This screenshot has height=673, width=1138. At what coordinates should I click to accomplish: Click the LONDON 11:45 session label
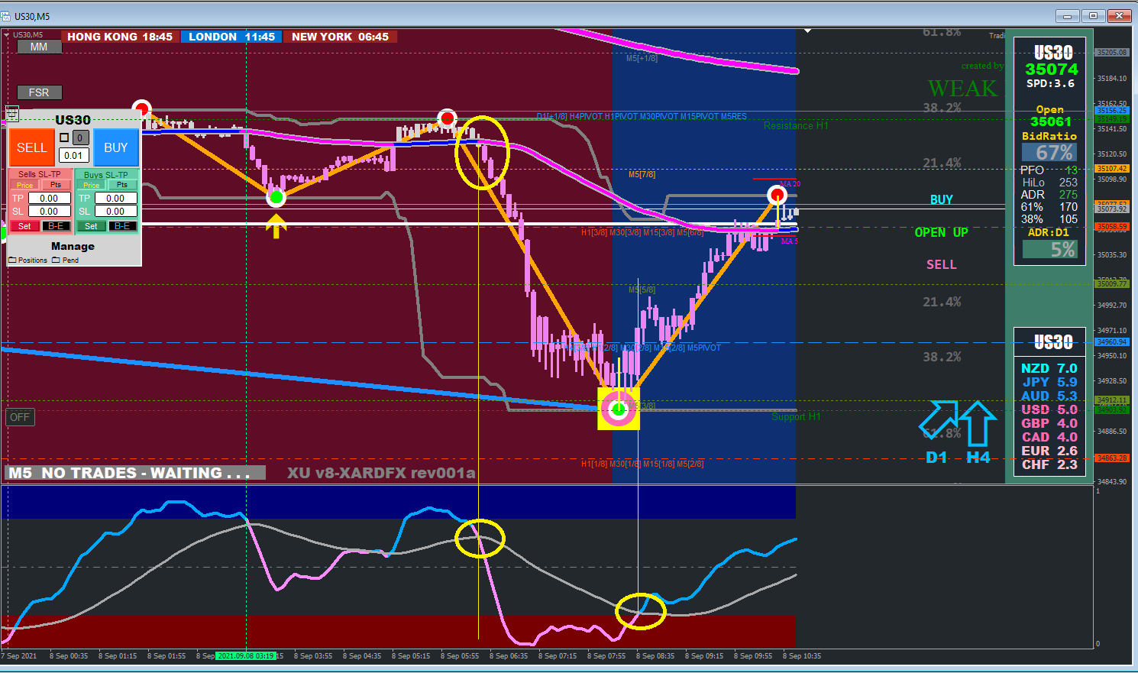click(x=231, y=37)
